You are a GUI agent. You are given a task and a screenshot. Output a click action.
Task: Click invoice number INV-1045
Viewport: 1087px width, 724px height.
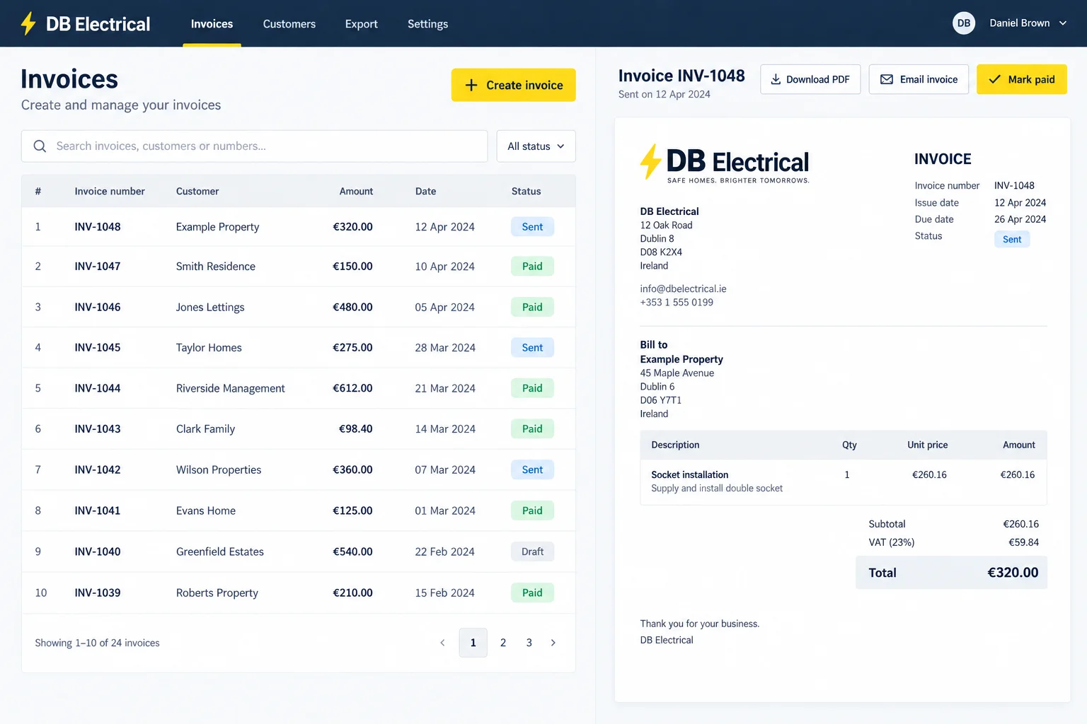point(98,348)
